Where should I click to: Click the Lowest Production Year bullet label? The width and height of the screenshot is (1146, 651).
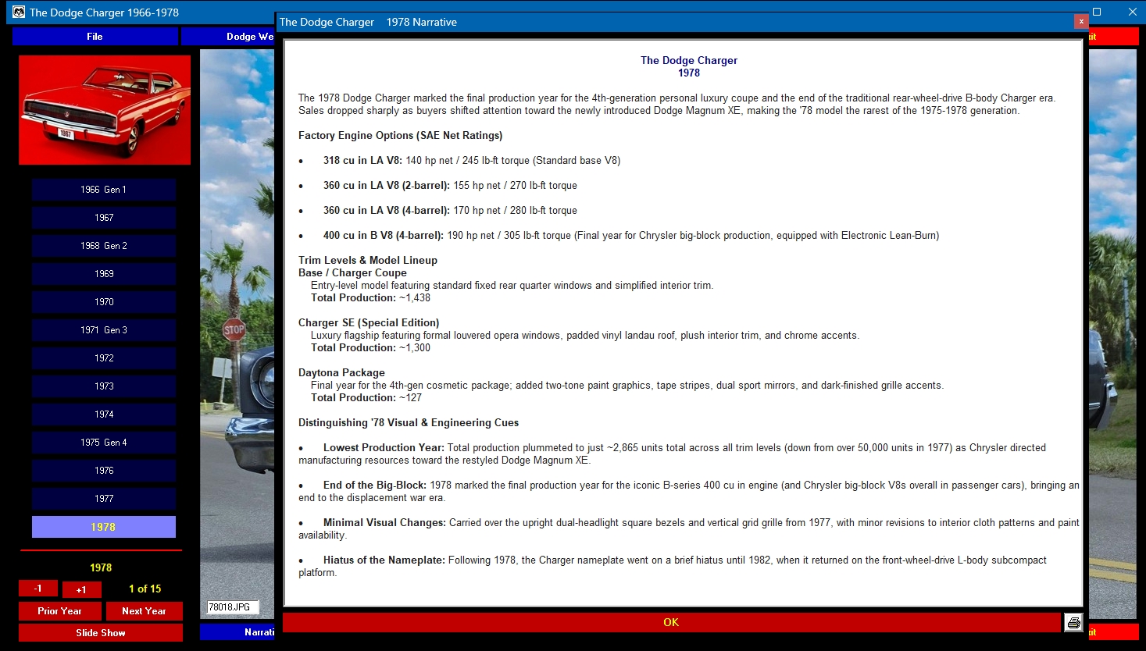384,447
